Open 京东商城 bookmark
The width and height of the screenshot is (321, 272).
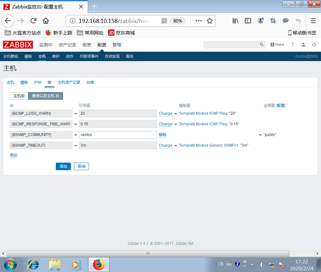(x=122, y=33)
